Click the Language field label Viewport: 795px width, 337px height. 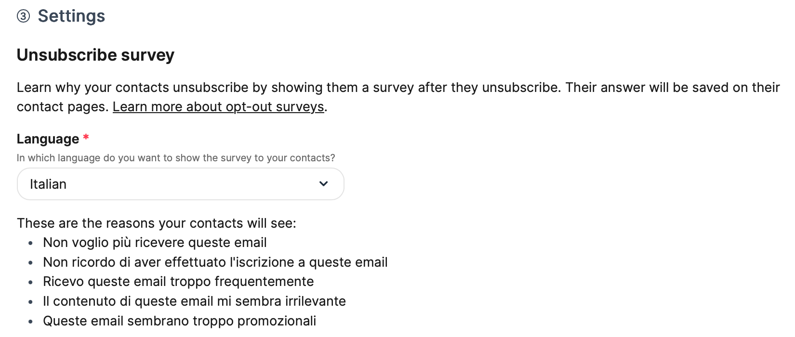(x=47, y=139)
